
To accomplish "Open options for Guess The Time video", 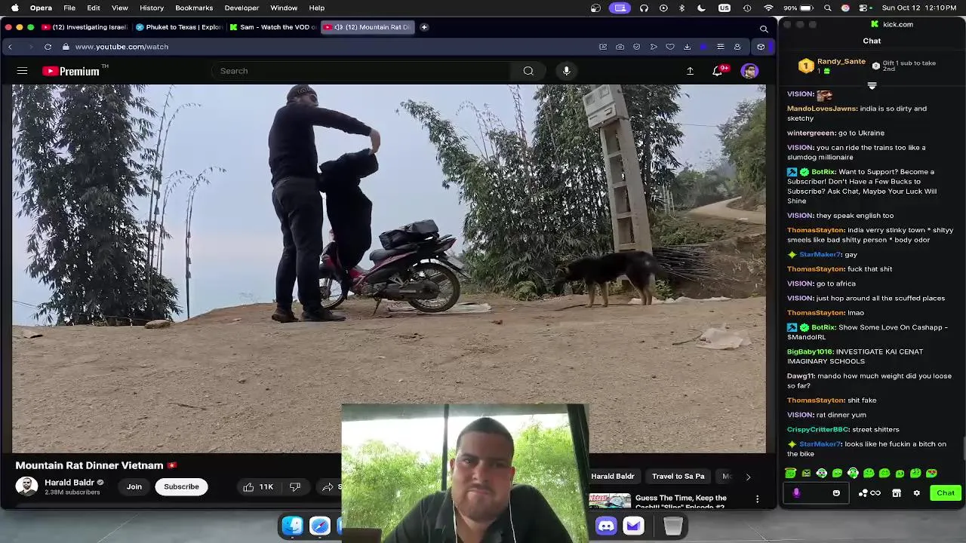I will click(x=757, y=499).
